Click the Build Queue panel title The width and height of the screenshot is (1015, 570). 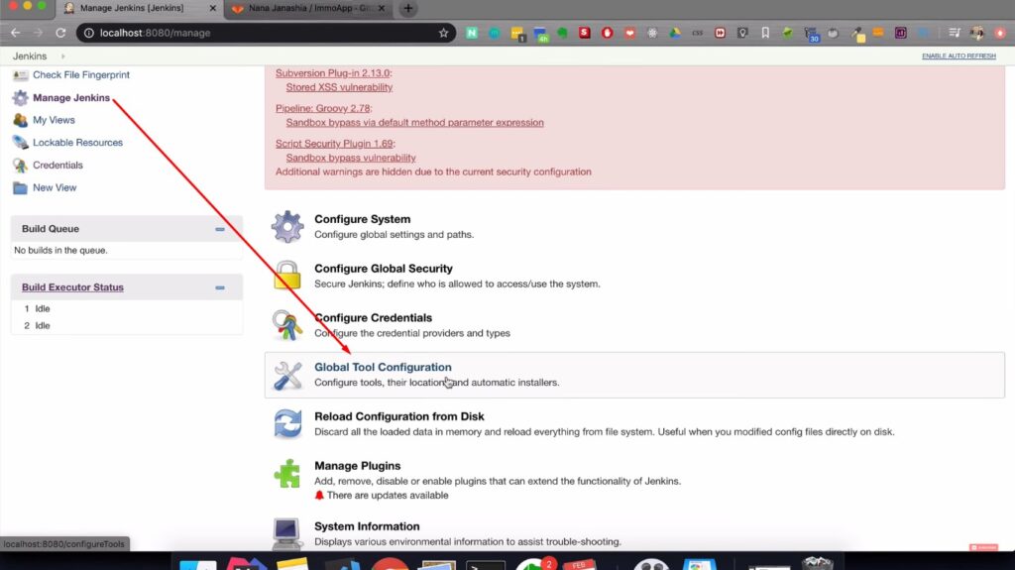coord(51,229)
